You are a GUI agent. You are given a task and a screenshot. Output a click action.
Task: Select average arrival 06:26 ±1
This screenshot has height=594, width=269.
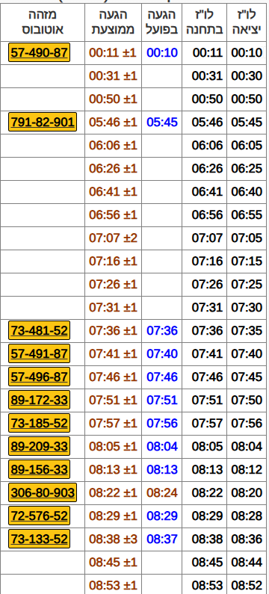(114, 169)
